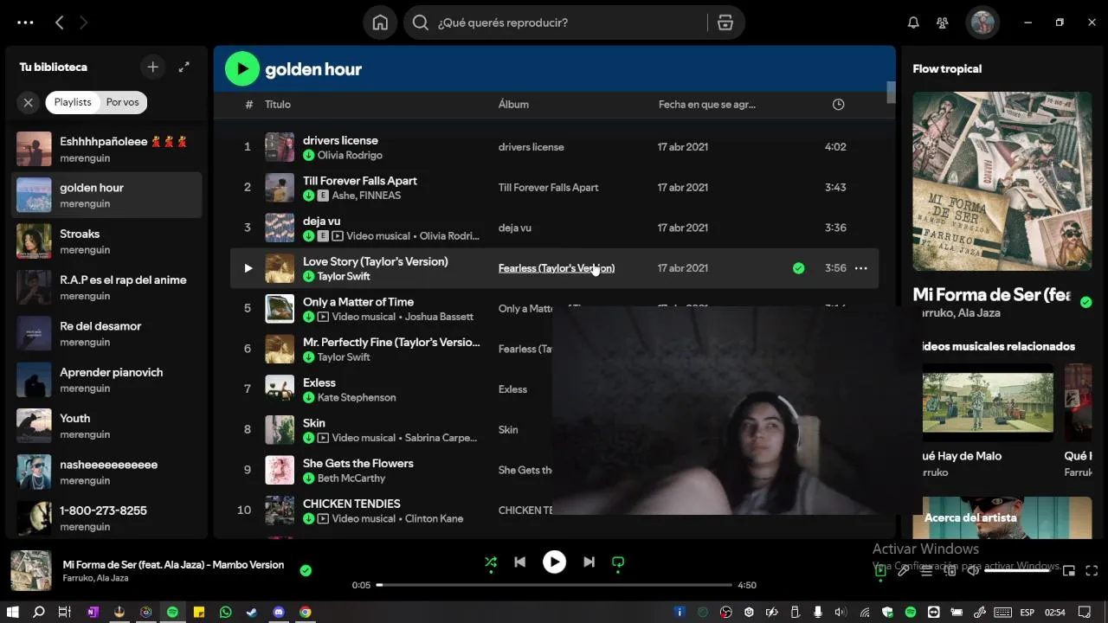
Task: Select the Till Forever Falls Apart track title
Action: tap(360, 181)
